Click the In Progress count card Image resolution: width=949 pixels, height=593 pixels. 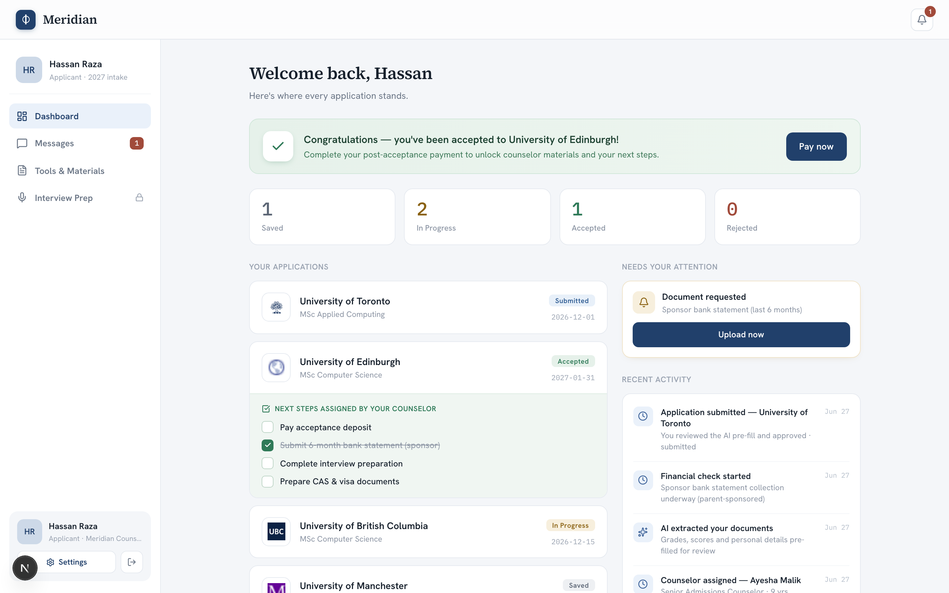(x=477, y=217)
